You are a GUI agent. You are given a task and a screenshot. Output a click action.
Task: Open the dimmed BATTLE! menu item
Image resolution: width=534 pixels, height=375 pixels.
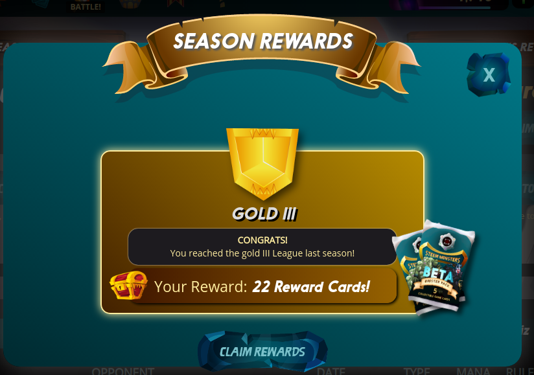click(86, 6)
